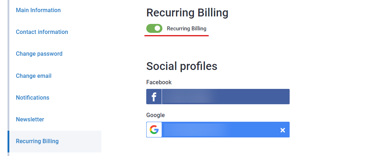This screenshot has height=156, width=366.
Task: Click the label text beside the green switch
Action: click(186, 29)
